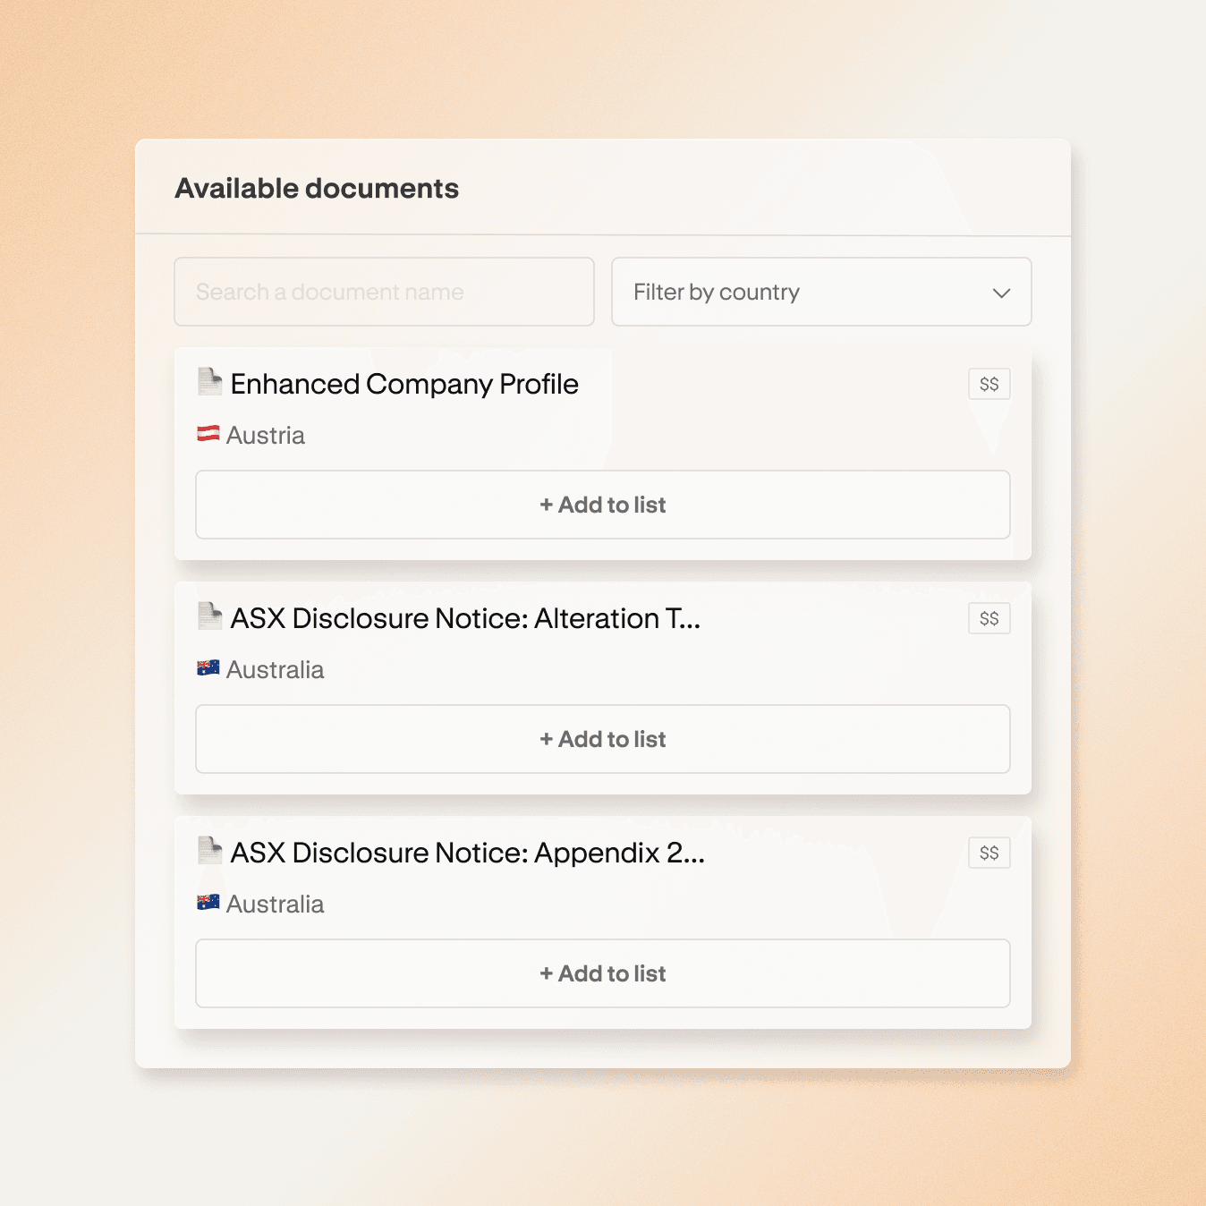Click the $$ price badge on the ASX Alteration notice

pos(989,619)
